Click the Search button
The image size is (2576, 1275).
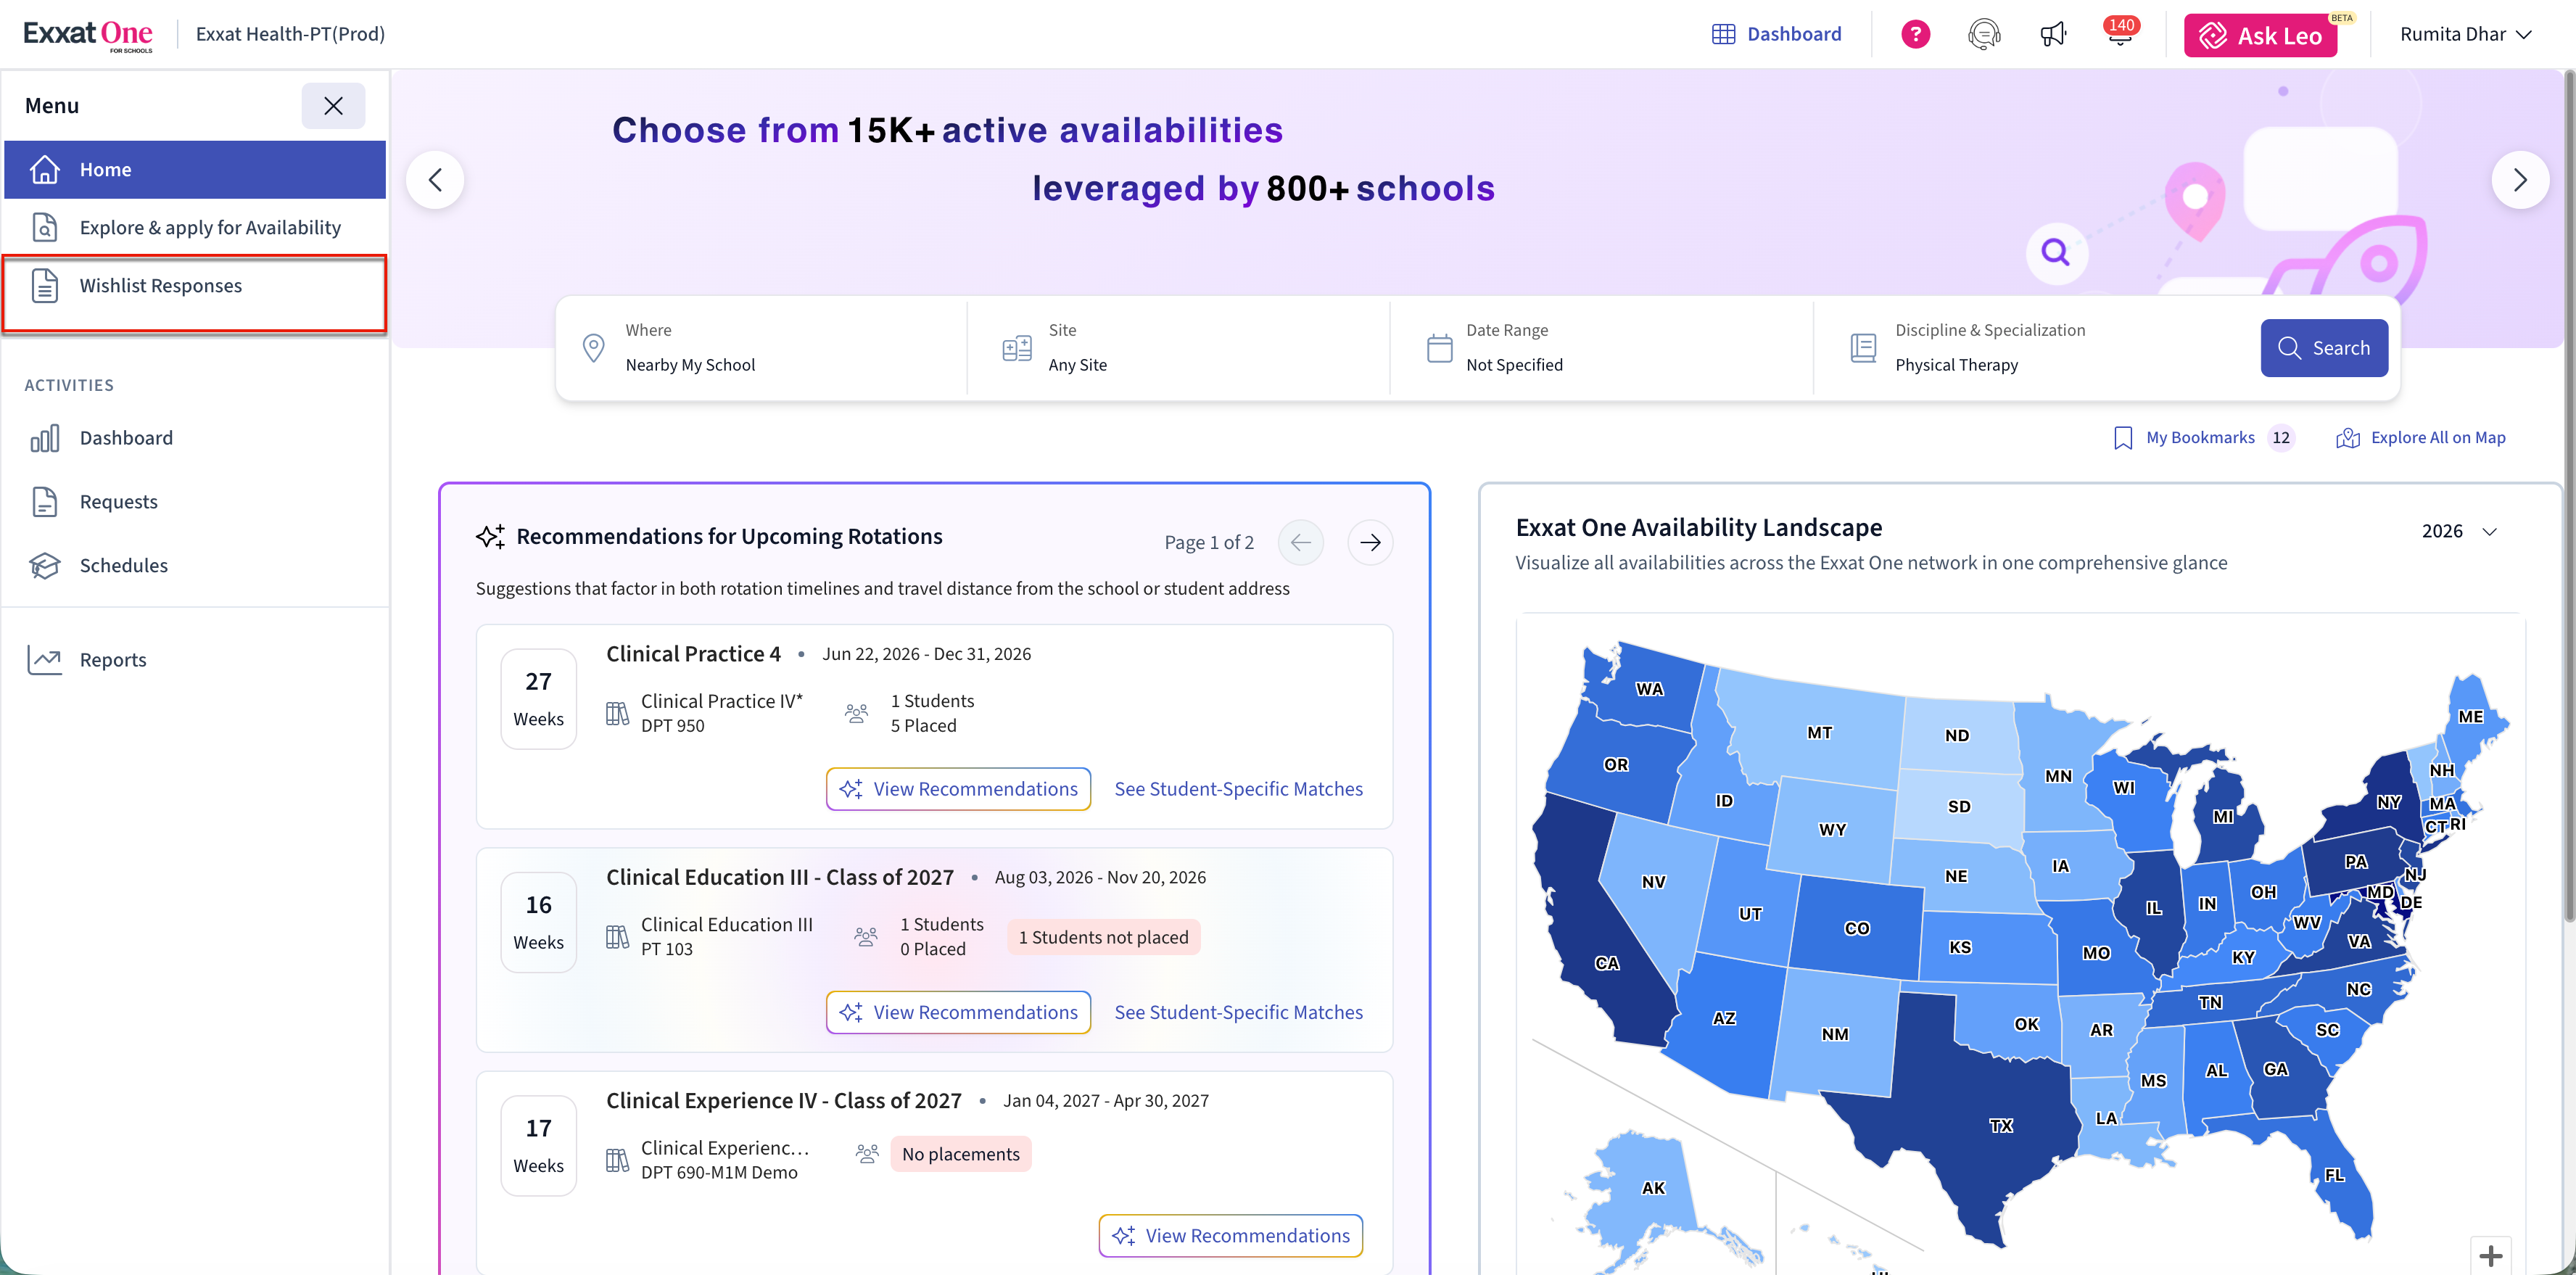coord(2324,348)
